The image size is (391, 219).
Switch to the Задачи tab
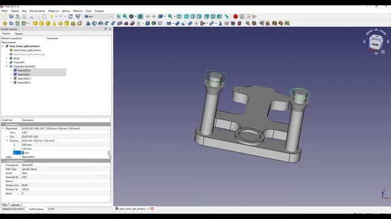point(19,33)
